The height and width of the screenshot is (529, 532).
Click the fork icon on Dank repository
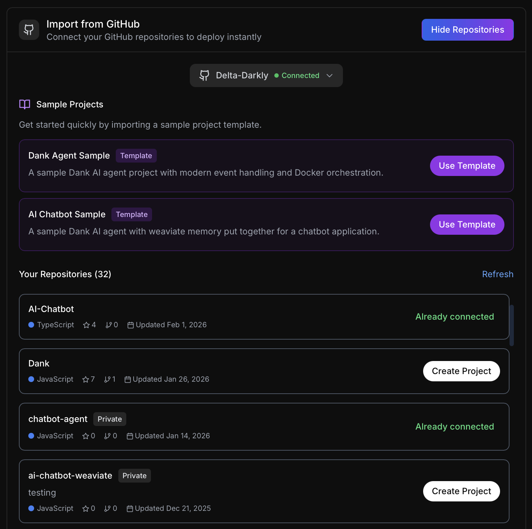[107, 380]
